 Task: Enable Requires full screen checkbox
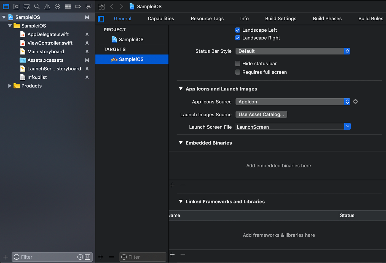(x=238, y=72)
